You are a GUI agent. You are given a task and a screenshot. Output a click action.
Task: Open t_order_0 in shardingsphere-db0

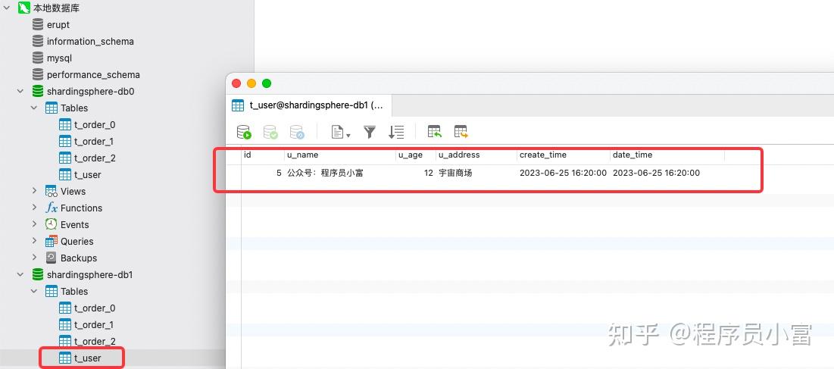(95, 124)
